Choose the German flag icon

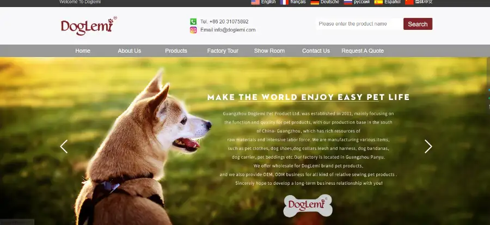coord(315,2)
